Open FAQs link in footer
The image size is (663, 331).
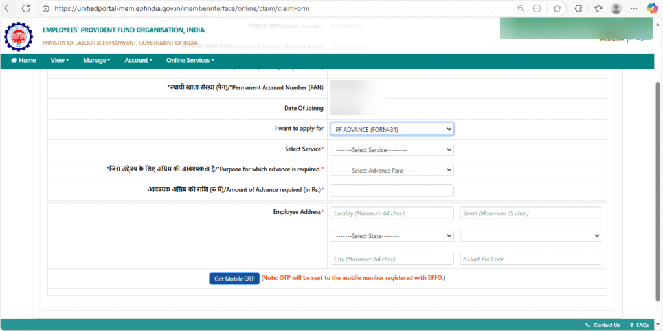[639, 325]
